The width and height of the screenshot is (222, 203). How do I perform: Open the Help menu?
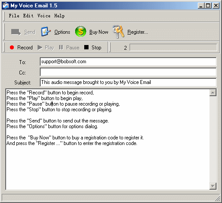(59, 16)
